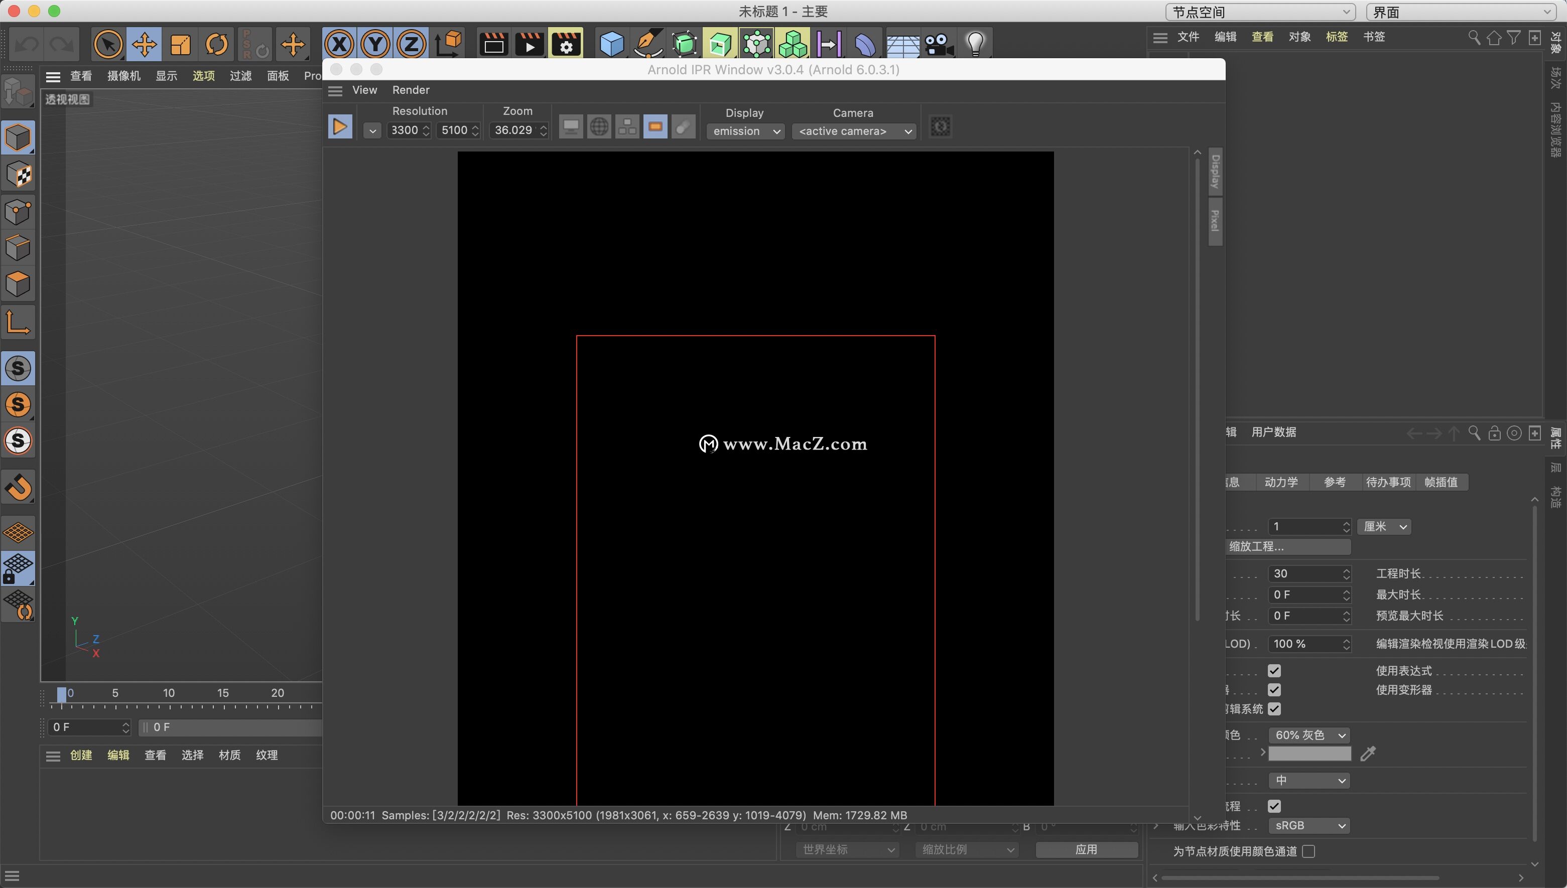
Task: Open 标签 menu in object manager
Action: point(1337,37)
